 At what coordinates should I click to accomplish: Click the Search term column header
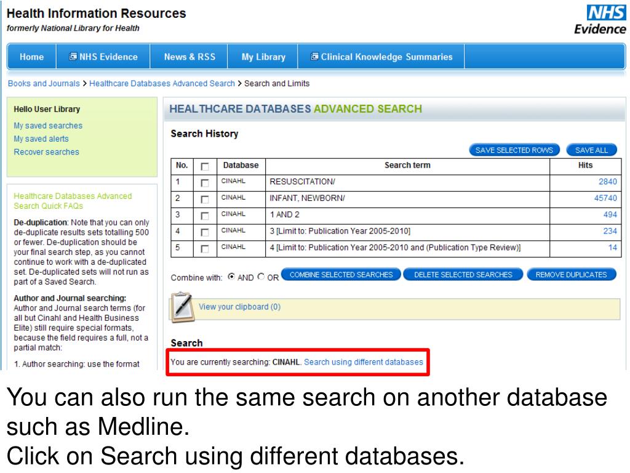[x=407, y=165]
